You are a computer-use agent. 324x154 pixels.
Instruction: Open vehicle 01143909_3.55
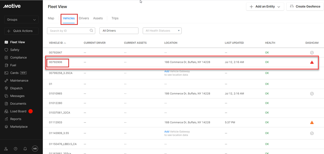click(x=59, y=133)
